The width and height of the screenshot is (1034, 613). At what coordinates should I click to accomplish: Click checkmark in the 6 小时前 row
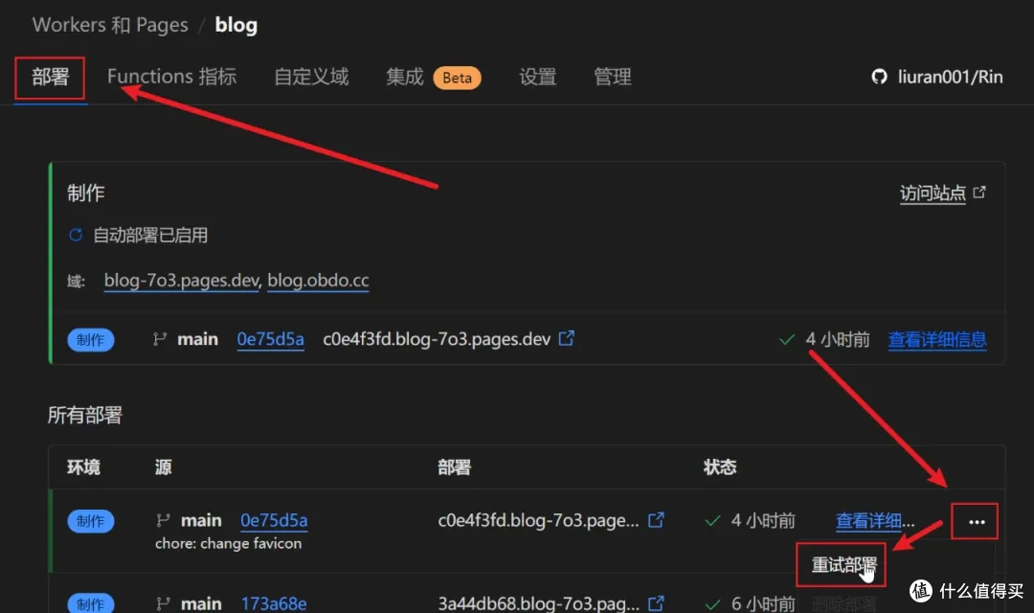(x=713, y=604)
